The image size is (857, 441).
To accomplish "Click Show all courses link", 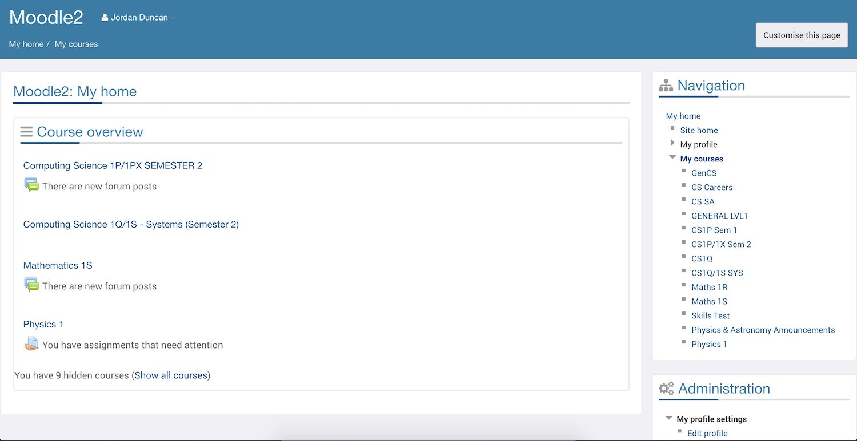I will tap(171, 375).
